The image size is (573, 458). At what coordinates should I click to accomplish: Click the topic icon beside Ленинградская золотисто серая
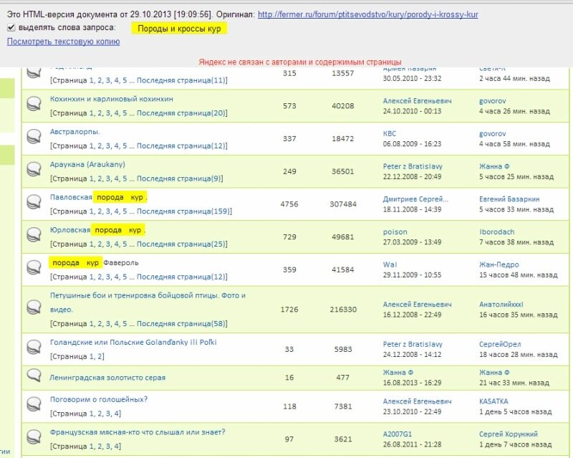pyautogui.click(x=33, y=377)
